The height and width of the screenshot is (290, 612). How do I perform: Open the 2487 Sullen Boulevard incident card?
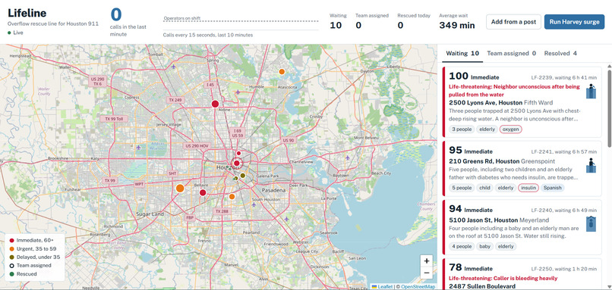tap(522, 274)
